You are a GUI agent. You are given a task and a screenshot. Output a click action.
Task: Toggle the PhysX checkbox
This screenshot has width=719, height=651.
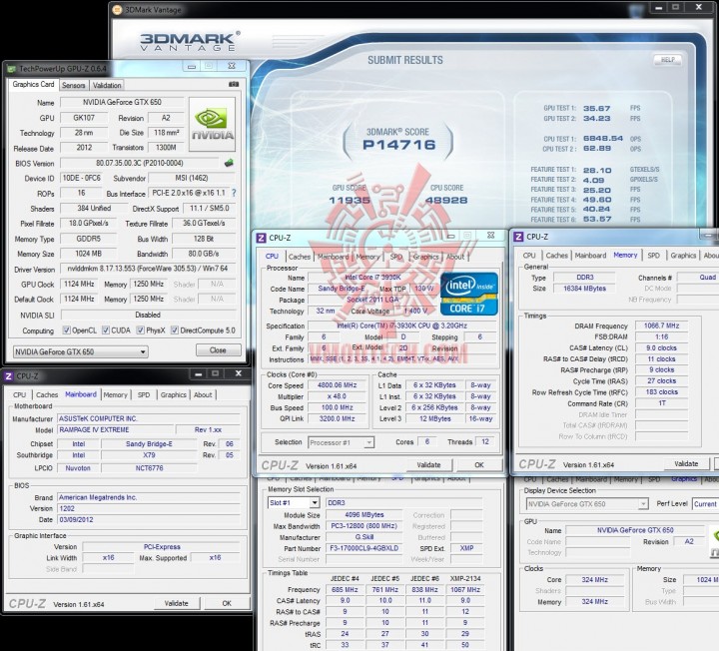141,330
